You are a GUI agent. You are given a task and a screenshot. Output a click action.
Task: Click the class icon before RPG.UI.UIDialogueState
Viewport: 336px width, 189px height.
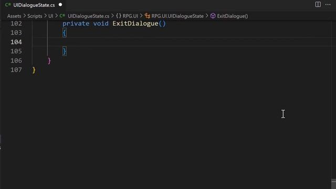148,16
